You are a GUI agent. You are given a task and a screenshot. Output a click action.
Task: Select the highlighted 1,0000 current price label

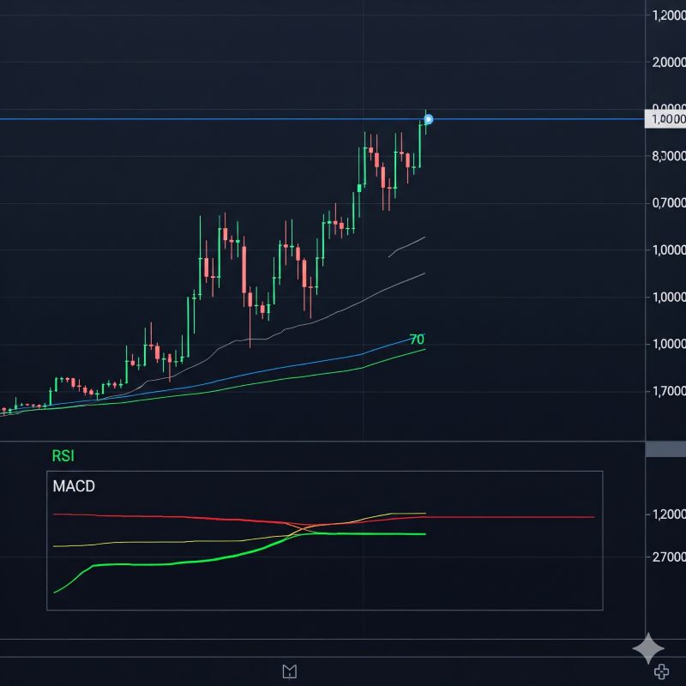point(668,119)
